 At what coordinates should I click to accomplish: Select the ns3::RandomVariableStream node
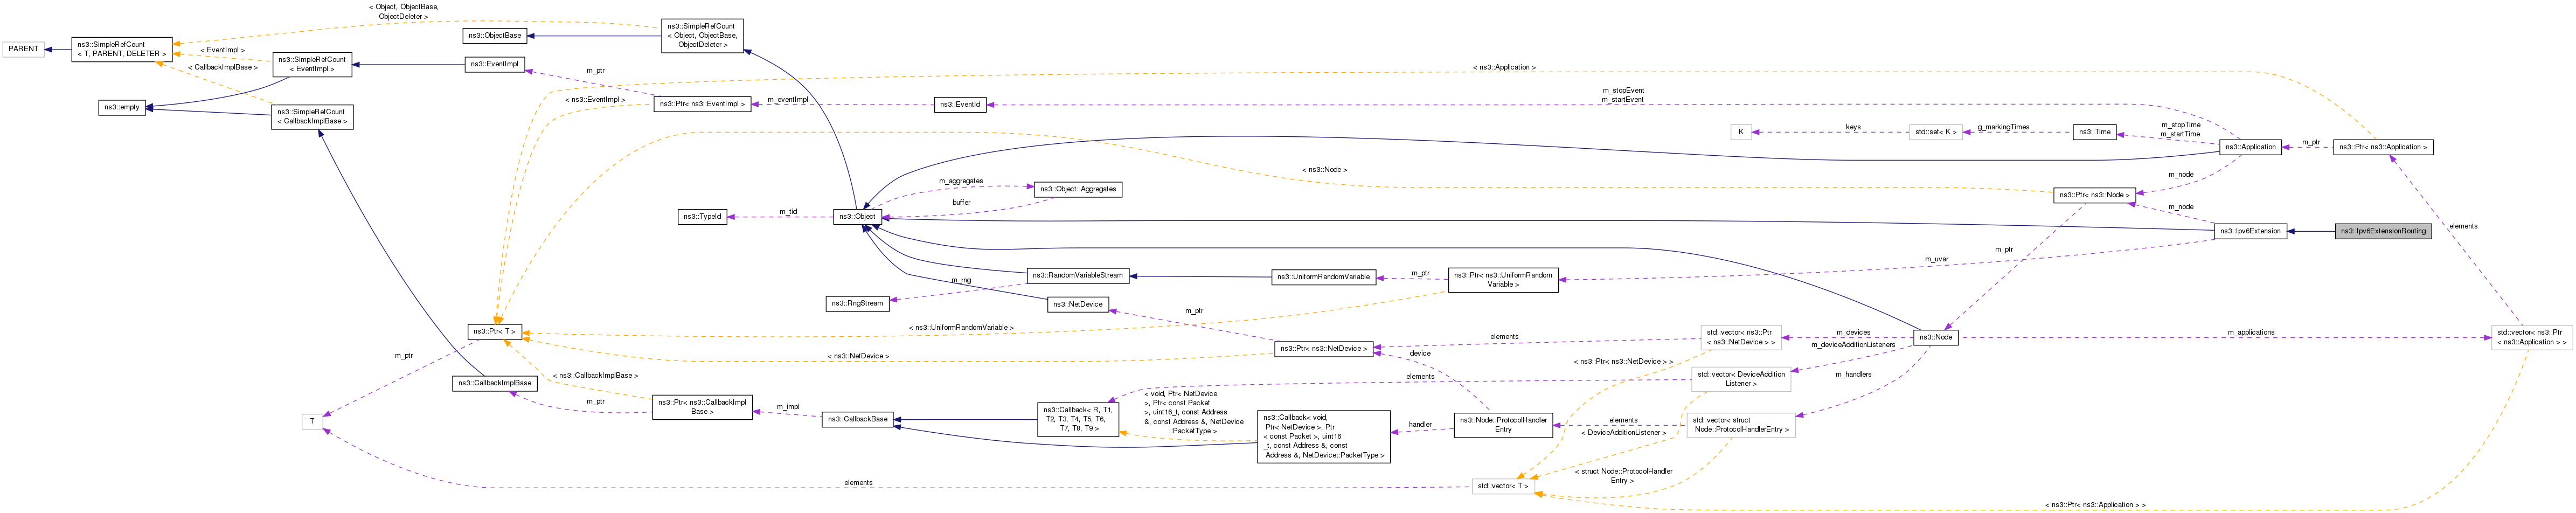[1078, 275]
